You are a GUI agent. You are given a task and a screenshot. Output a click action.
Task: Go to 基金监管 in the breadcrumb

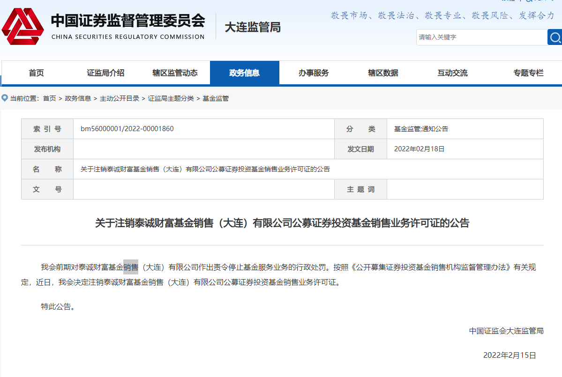pos(216,98)
